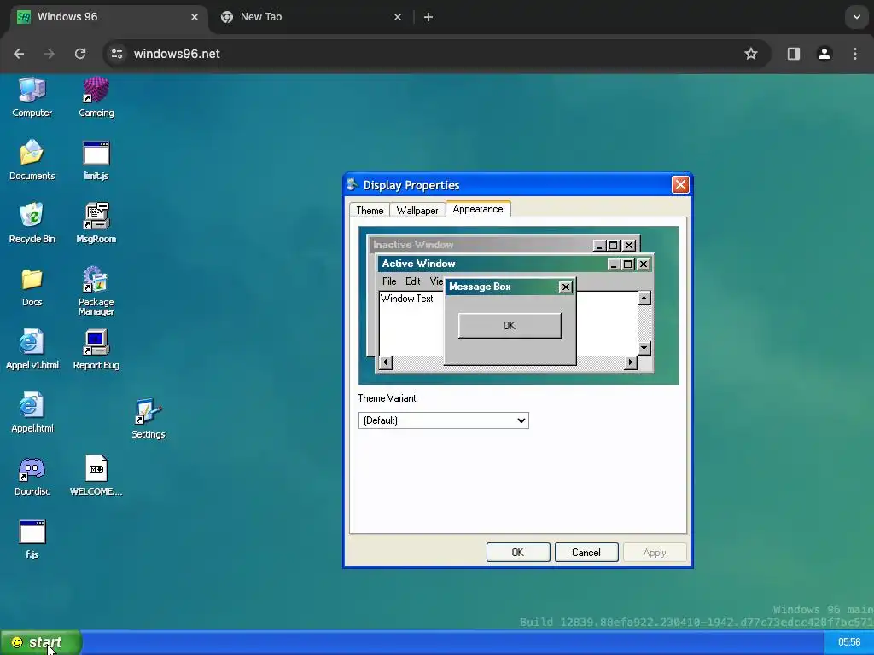Select the Docs folder icon
874x655 pixels.
[x=32, y=287]
